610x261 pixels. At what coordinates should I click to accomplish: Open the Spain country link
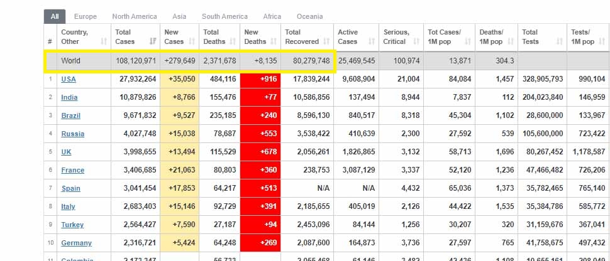71,188
